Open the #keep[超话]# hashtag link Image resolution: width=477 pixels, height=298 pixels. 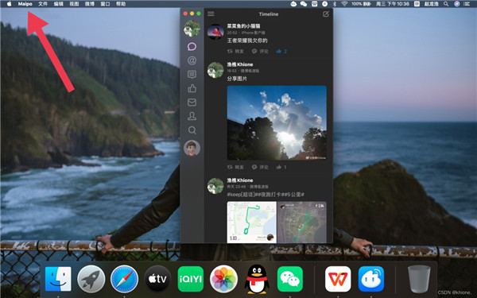(x=242, y=195)
